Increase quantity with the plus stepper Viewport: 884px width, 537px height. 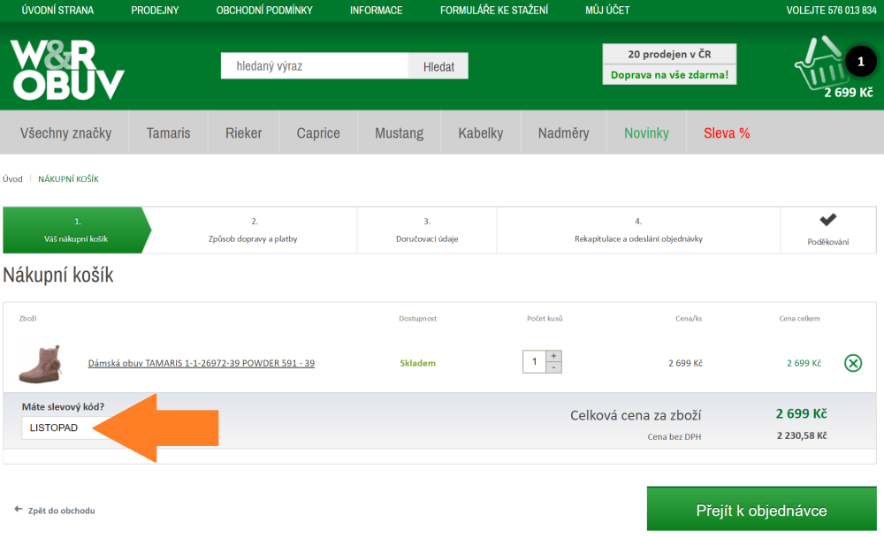point(554,356)
